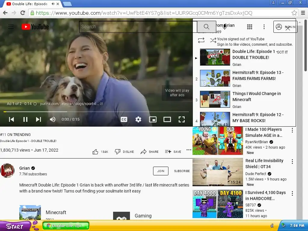This screenshot has height=231, width=308.
Task: Open the SHARE option
Action: tap(149, 152)
